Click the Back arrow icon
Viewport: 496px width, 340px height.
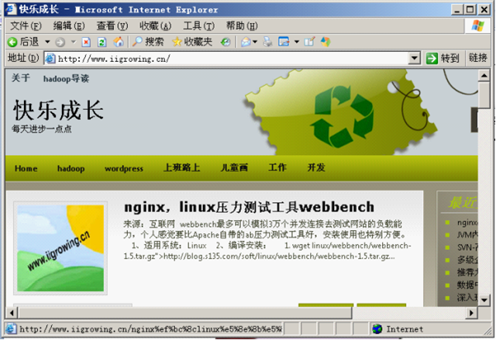coord(12,42)
